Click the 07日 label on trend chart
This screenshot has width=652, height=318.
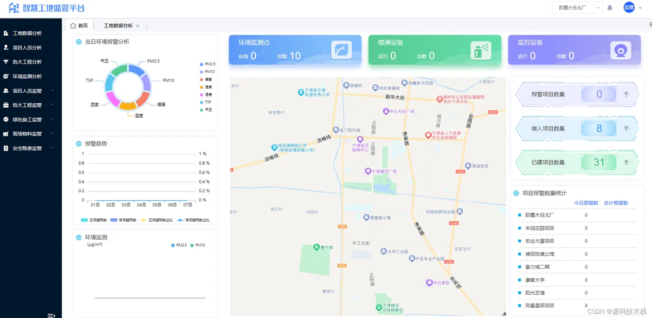click(x=188, y=205)
